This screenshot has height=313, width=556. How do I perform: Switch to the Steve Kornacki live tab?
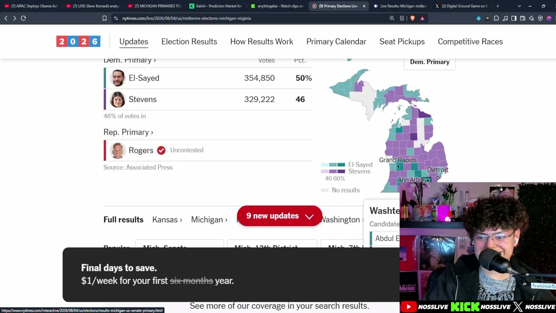[93, 6]
